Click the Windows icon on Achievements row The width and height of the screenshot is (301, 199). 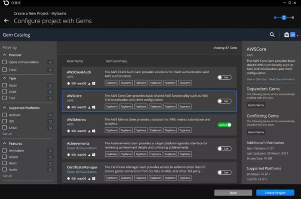pos(93,155)
